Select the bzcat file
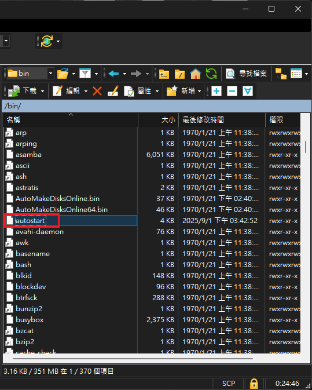This screenshot has width=312, height=390. pyautogui.click(x=24, y=331)
